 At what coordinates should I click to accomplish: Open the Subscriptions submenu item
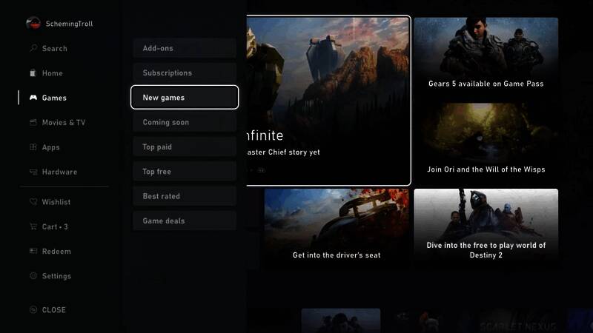coord(185,73)
